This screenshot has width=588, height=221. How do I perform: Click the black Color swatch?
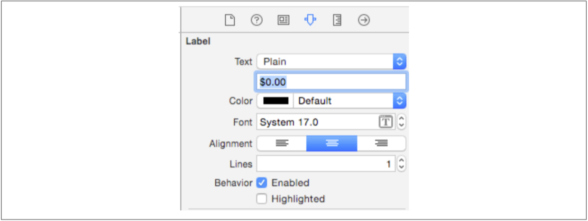(276, 101)
